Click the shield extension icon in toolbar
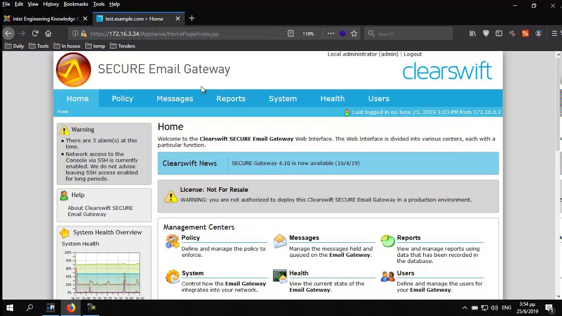The width and height of the screenshot is (562, 316). pos(486,33)
